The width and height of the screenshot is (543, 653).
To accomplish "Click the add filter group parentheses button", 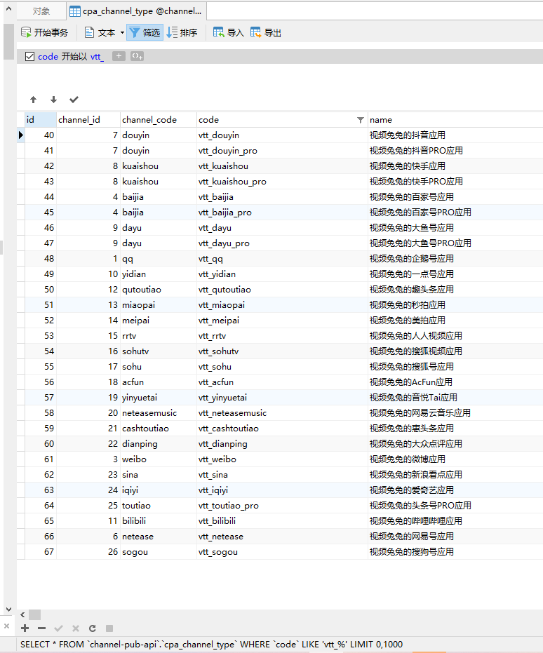I will tap(137, 57).
